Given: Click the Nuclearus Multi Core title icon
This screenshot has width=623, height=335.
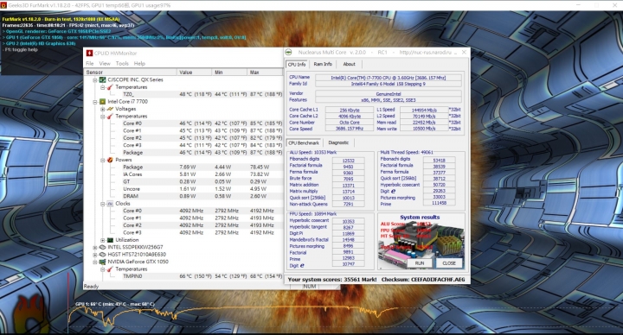Looking at the screenshot, I should pyautogui.click(x=289, y=53).
